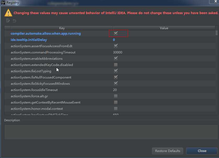Toggle actionSystem.fixLostTyping checkbox

[116, 71]
